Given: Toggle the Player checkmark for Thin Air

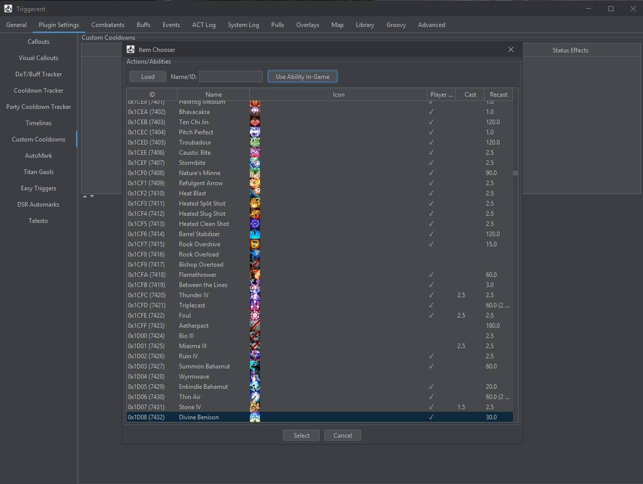Looking at the screenshot, I should pyautogui.click(x=431, y=396).
